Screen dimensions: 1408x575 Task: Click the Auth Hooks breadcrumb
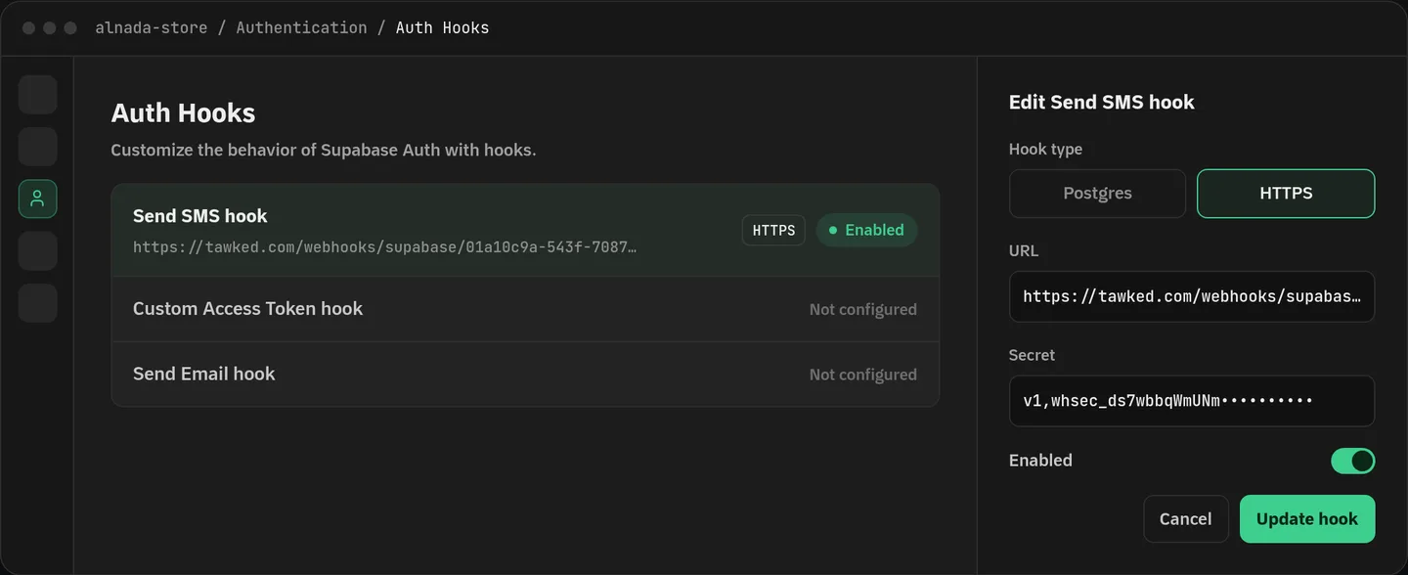(x=442, y=27)
